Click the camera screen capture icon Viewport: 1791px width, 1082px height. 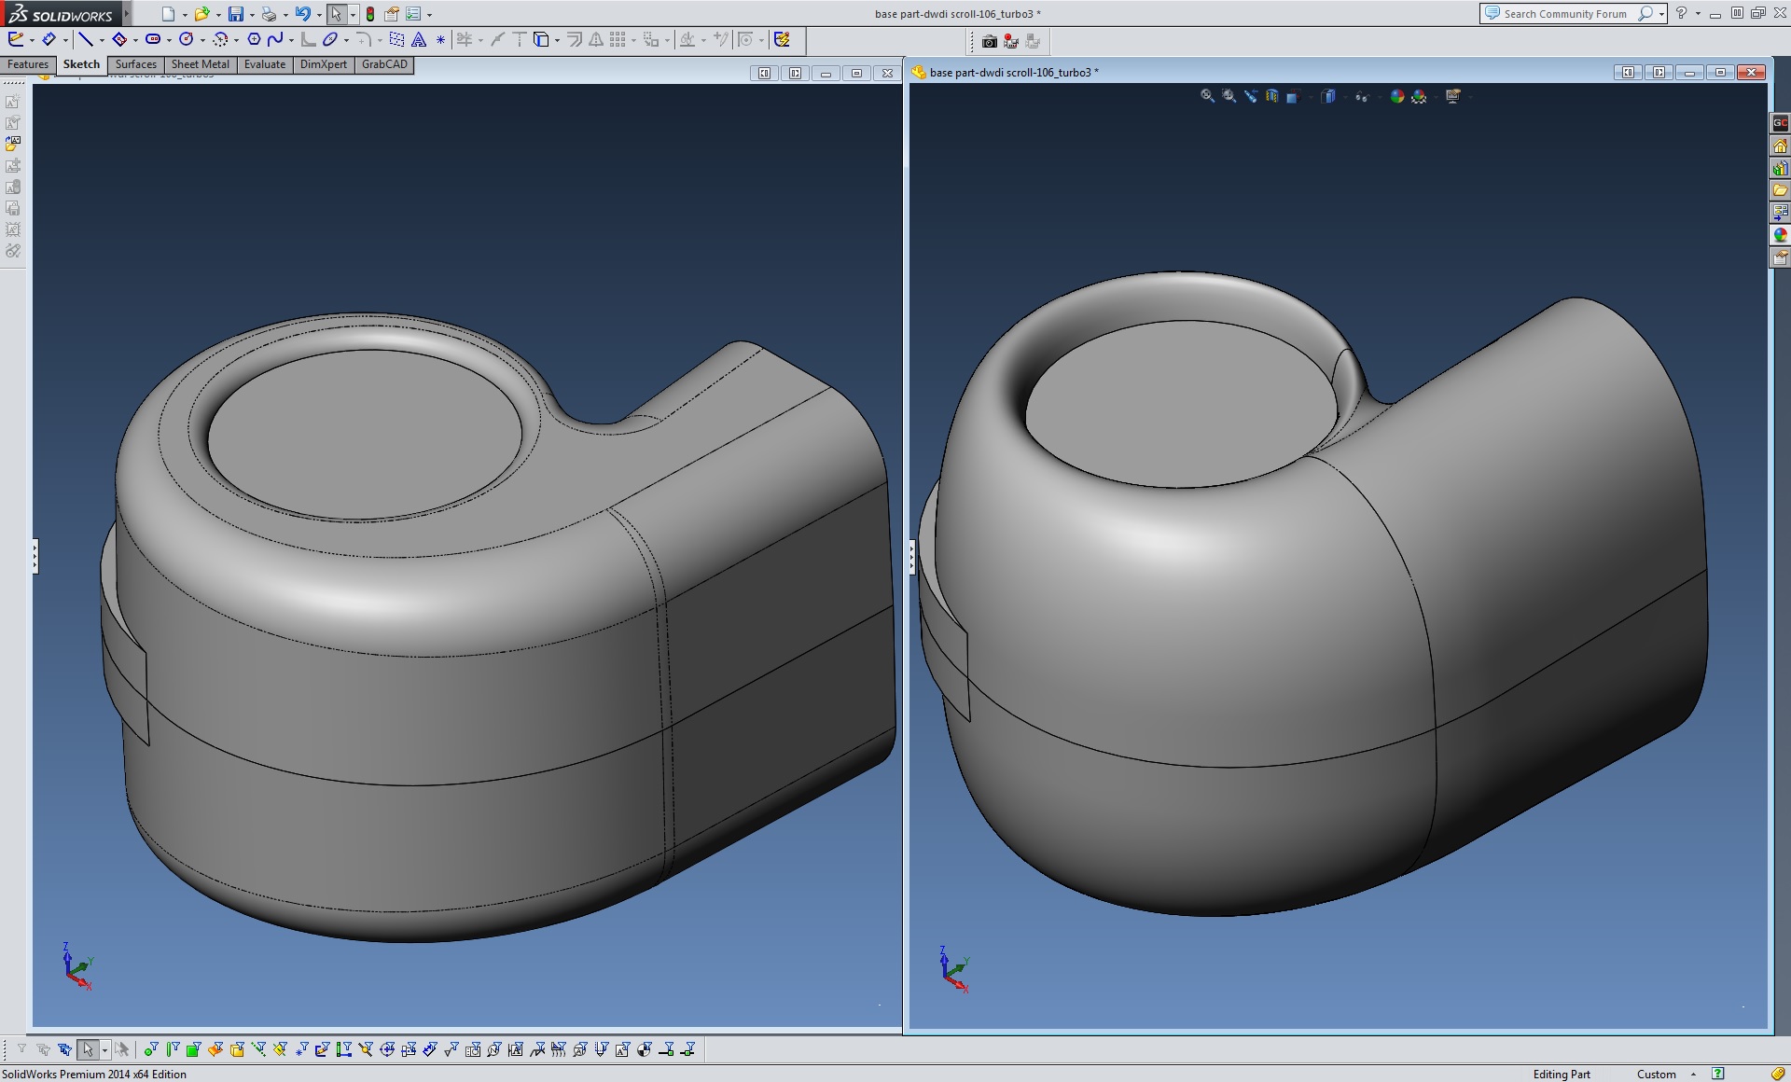(989, 41)
